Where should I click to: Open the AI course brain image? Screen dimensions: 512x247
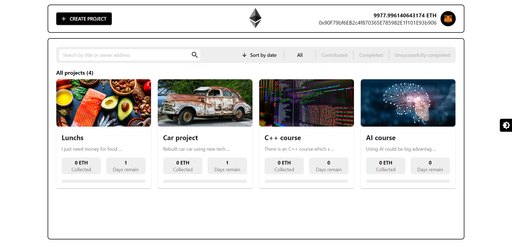[408, 103]
